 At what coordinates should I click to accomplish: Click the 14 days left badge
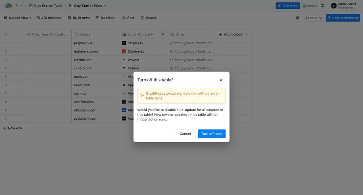click(288, 6)
